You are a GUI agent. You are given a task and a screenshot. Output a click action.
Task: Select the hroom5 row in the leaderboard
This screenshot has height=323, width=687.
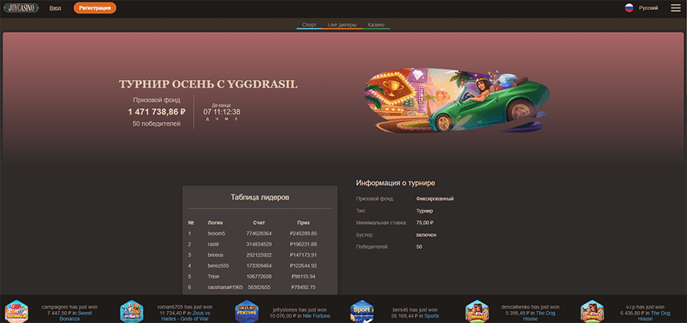click(260, 233)
